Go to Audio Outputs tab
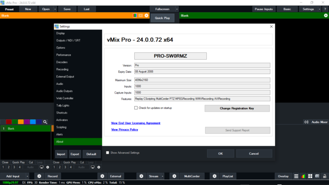Screen dimensions: 329x185 78,91
